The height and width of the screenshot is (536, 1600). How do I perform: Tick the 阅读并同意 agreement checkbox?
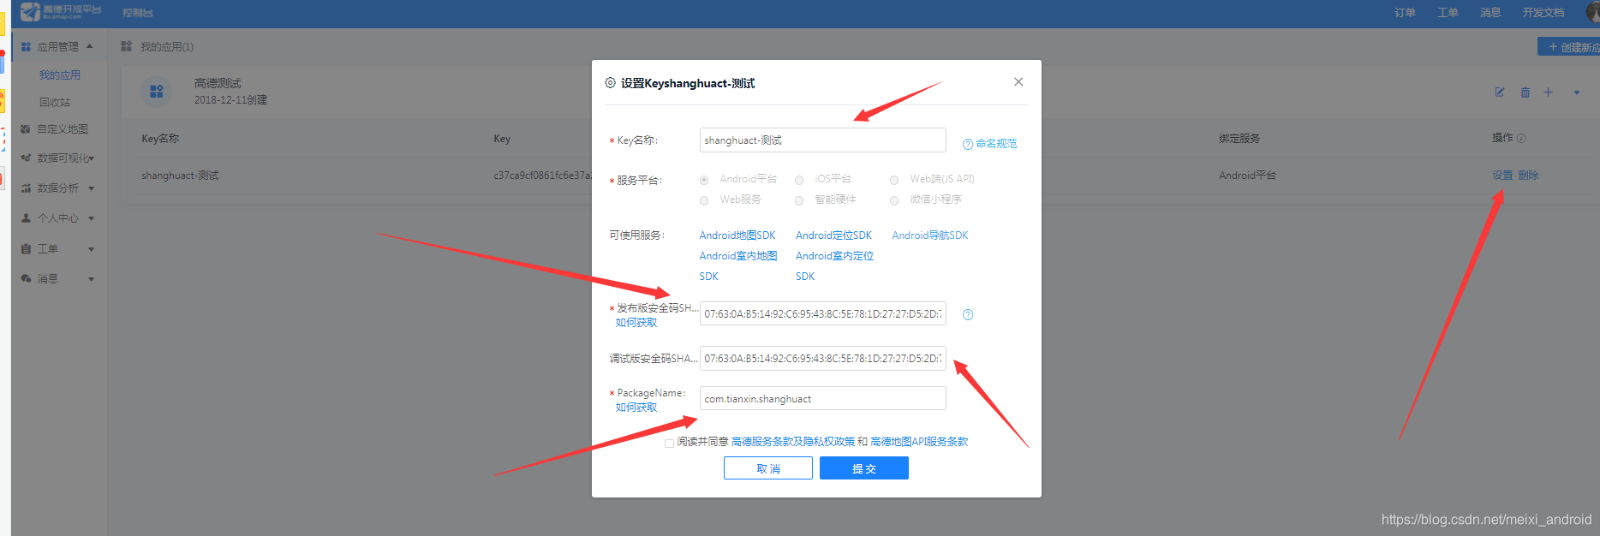click(669, 444)
